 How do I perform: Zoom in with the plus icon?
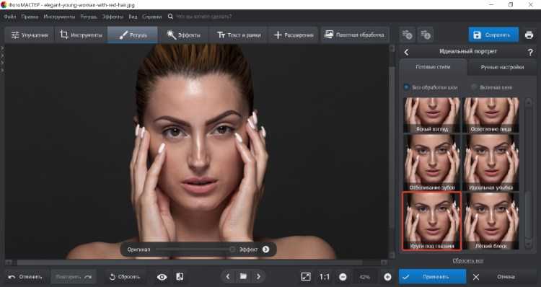coord(387,277)
